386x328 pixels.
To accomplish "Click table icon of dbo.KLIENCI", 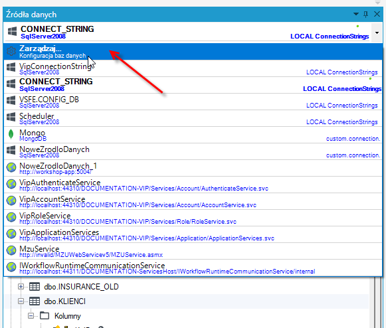I will pos(35,301).
